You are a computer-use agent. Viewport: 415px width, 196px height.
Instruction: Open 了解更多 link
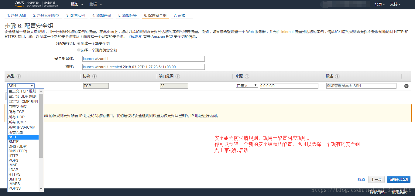135,37
